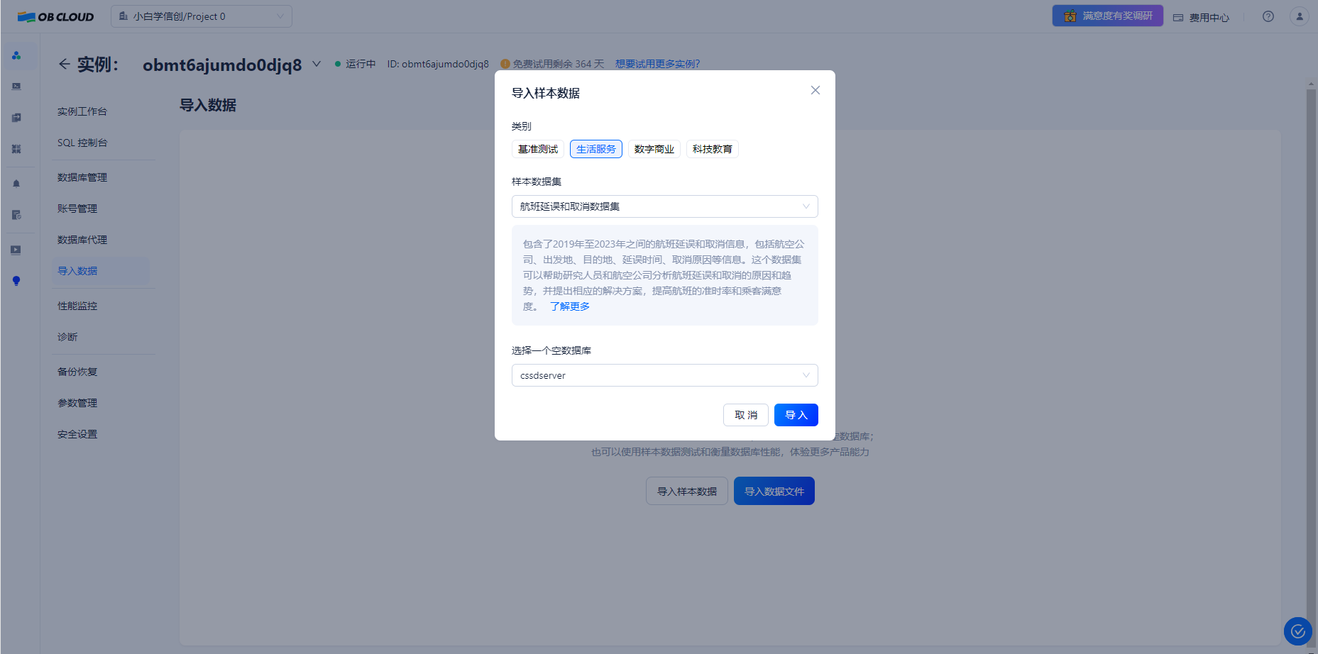Go back using the arrow beside 实例
Image resolution: width=1318 pixels, height=654 pixels.
(64, 64)
